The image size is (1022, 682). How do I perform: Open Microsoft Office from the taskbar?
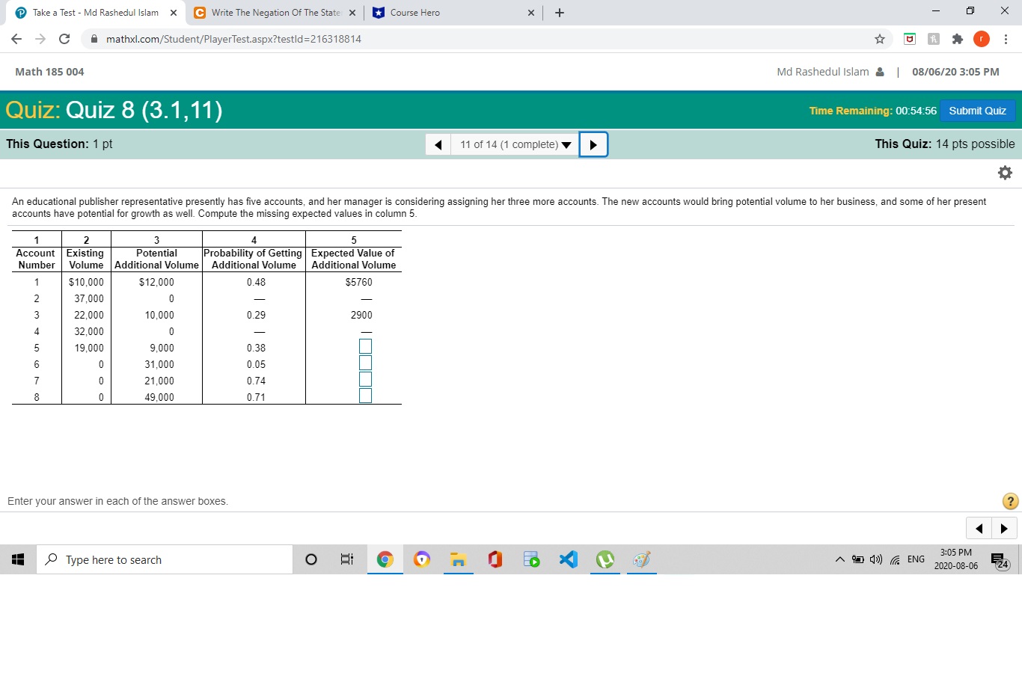click(x=495, y=559)
